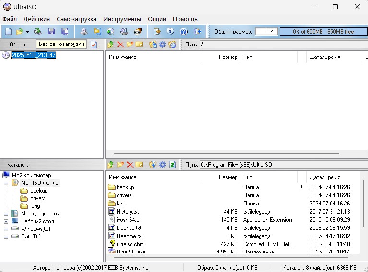Click the Add files to image icon in catalog pane
The width and height of the screenshot is (368, 272).
click(153, 165)
